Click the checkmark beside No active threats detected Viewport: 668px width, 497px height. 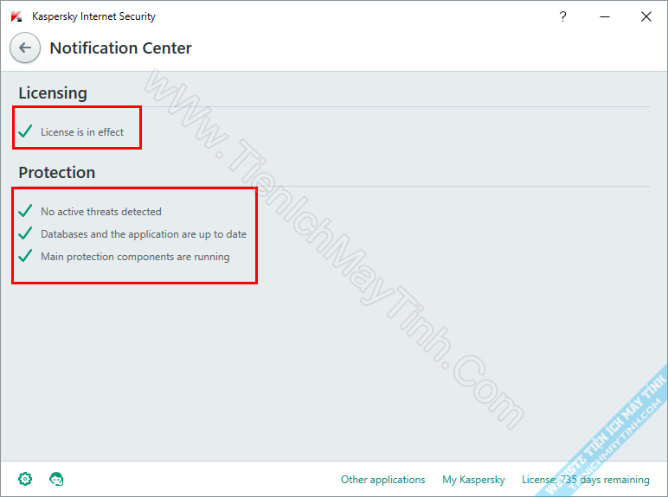pyautogui.click(x=26, y=211)
